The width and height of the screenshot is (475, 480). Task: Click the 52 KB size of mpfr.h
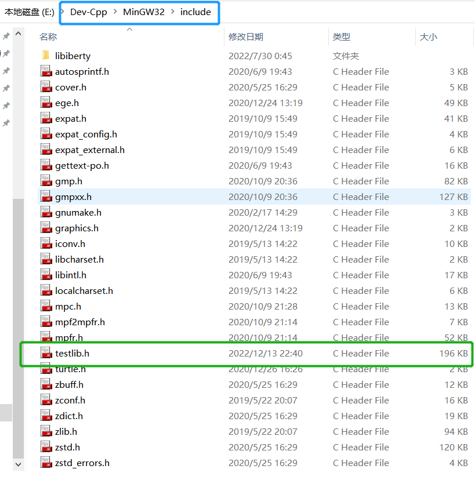click(x=456, y=337)
